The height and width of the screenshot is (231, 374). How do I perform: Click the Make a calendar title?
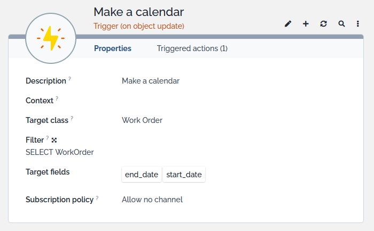[x=138, y=12]
